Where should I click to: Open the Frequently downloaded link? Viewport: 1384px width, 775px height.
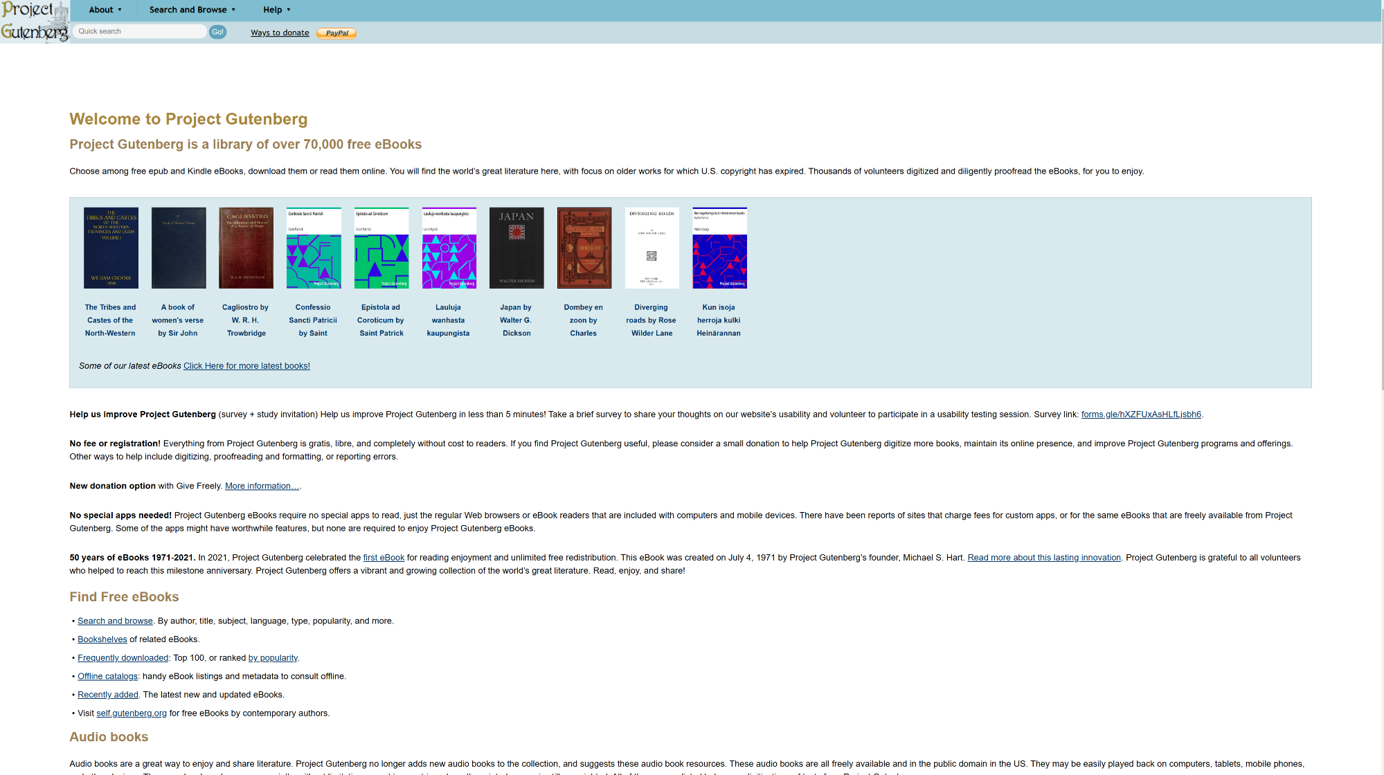[x=123, y=658]
